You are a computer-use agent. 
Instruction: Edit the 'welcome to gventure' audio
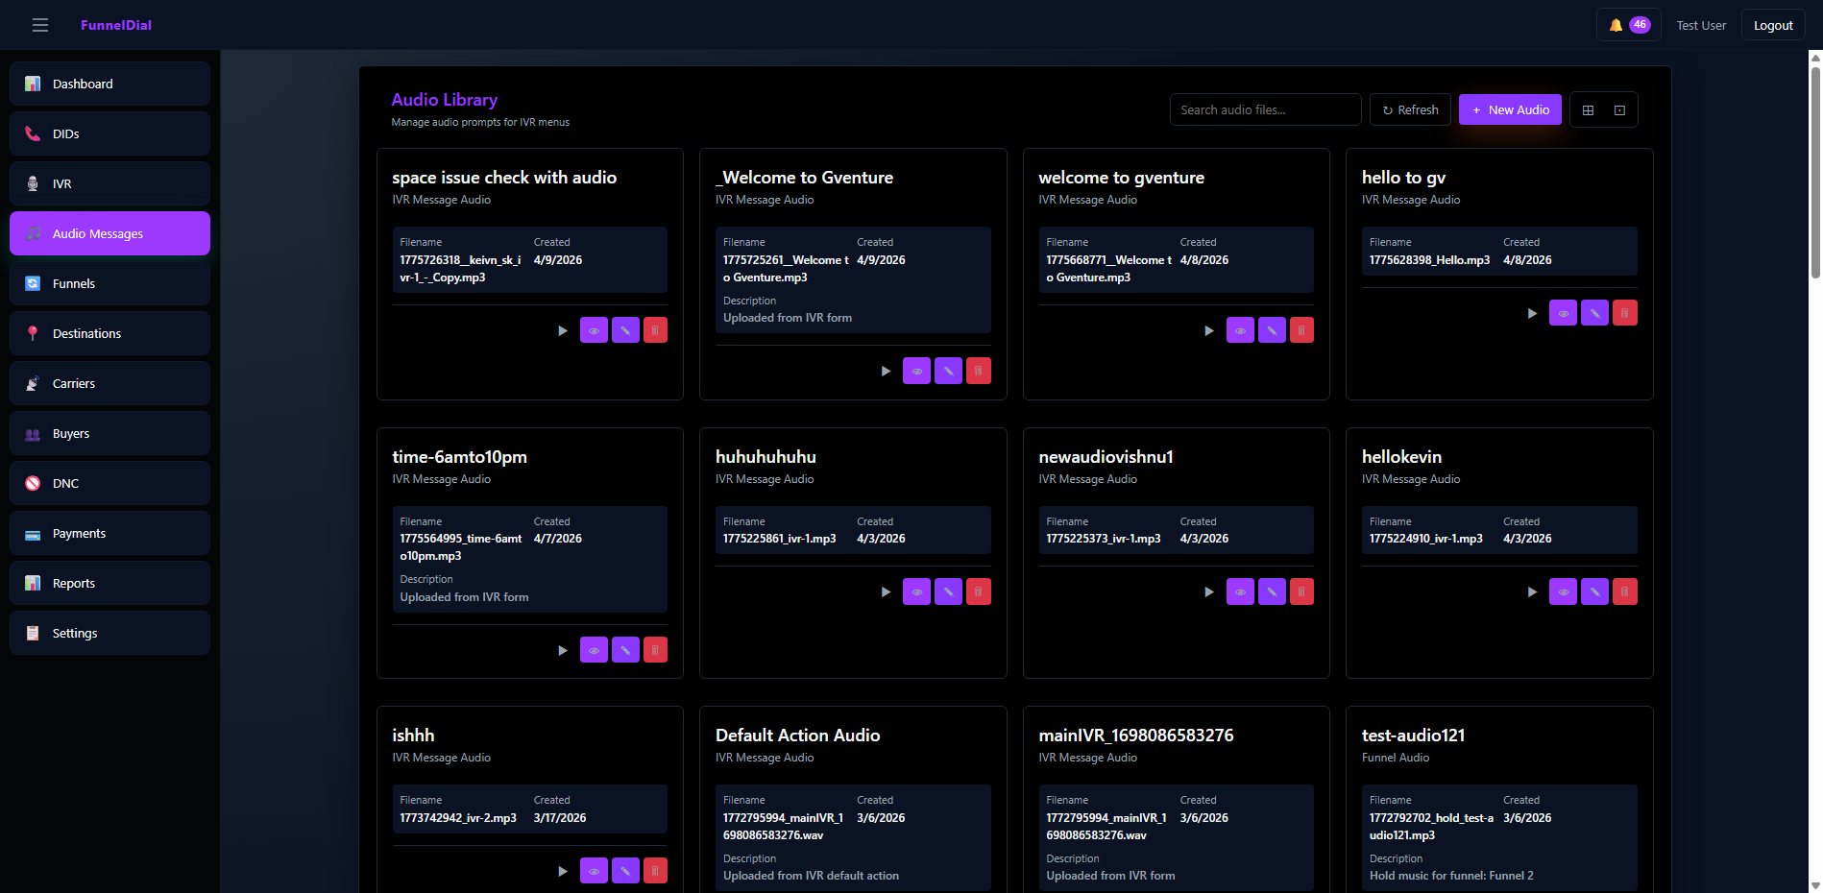(1271, 330)
